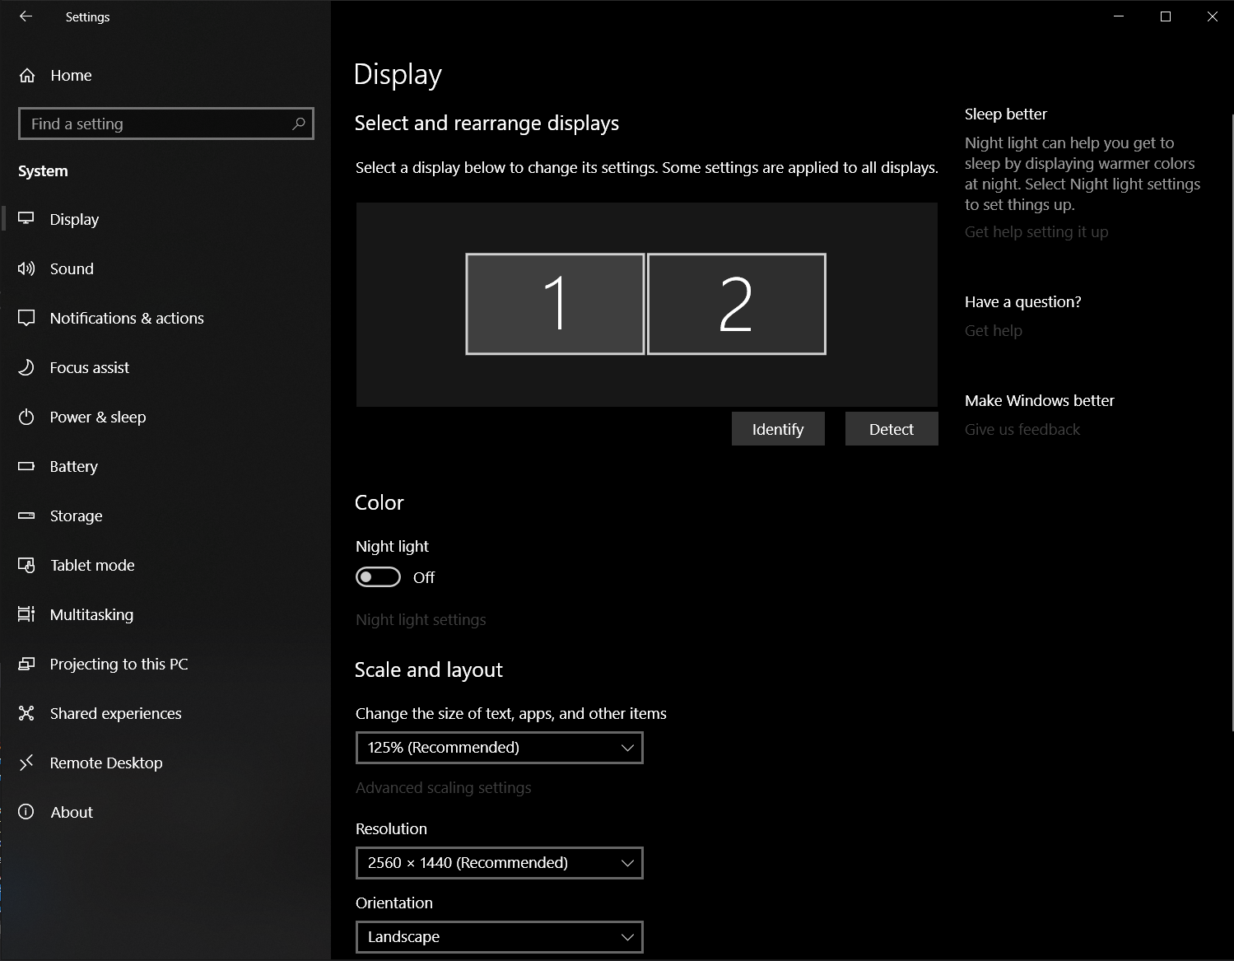Click the back arrow icon in Settings
Screen dimensions: 1234x961
coord(26,16)
